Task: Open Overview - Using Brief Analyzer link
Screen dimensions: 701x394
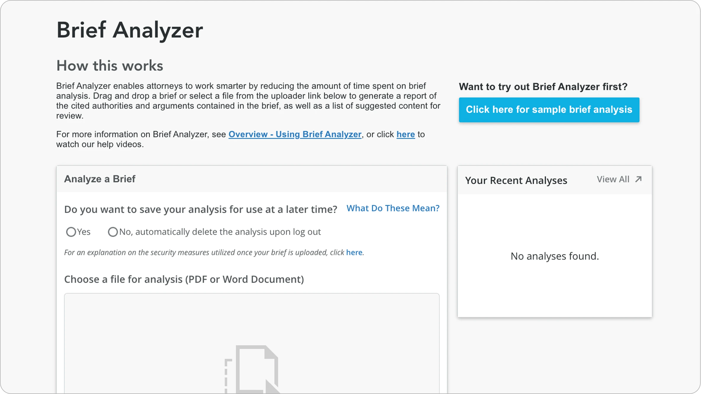Action: tap(295, 134)
